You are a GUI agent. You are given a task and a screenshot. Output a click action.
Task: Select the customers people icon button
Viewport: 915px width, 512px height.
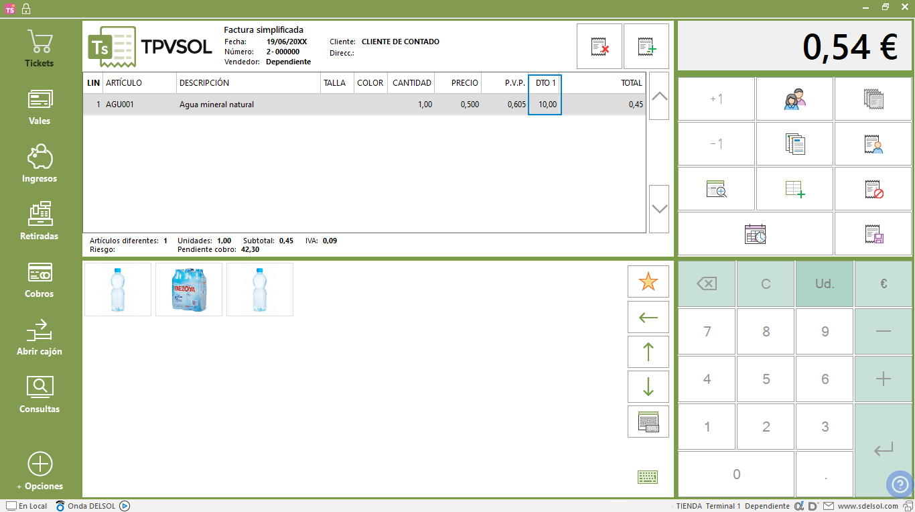tap(794, 99)
